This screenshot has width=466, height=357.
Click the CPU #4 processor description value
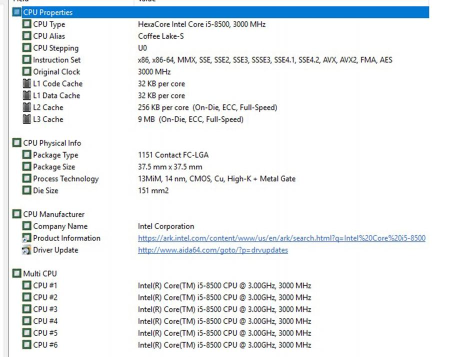[224, 321]
